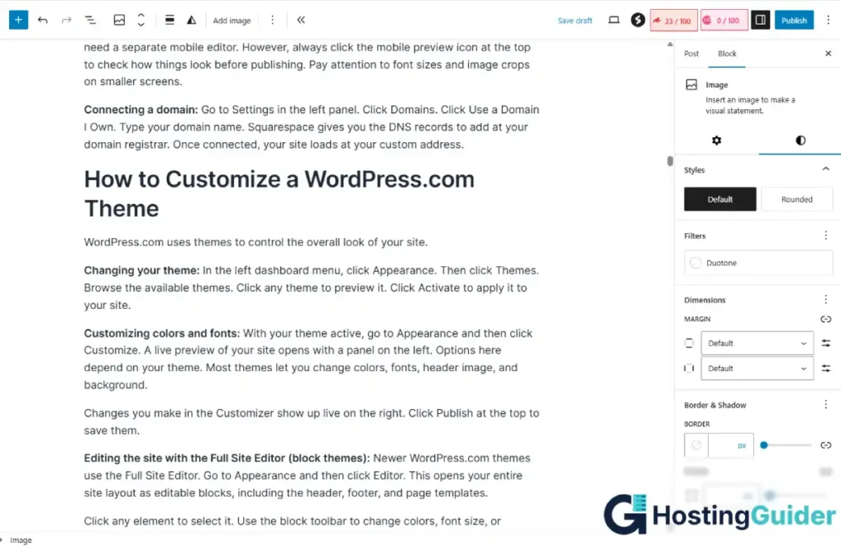The width and height of the screenshot is (841, 547).
Task: Open the device preview laptop icon
Action: click(x=614, y=20)
